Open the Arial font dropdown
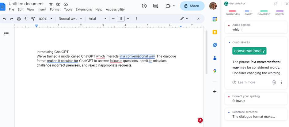Screen dimensions: 289x127 (97, 19)
